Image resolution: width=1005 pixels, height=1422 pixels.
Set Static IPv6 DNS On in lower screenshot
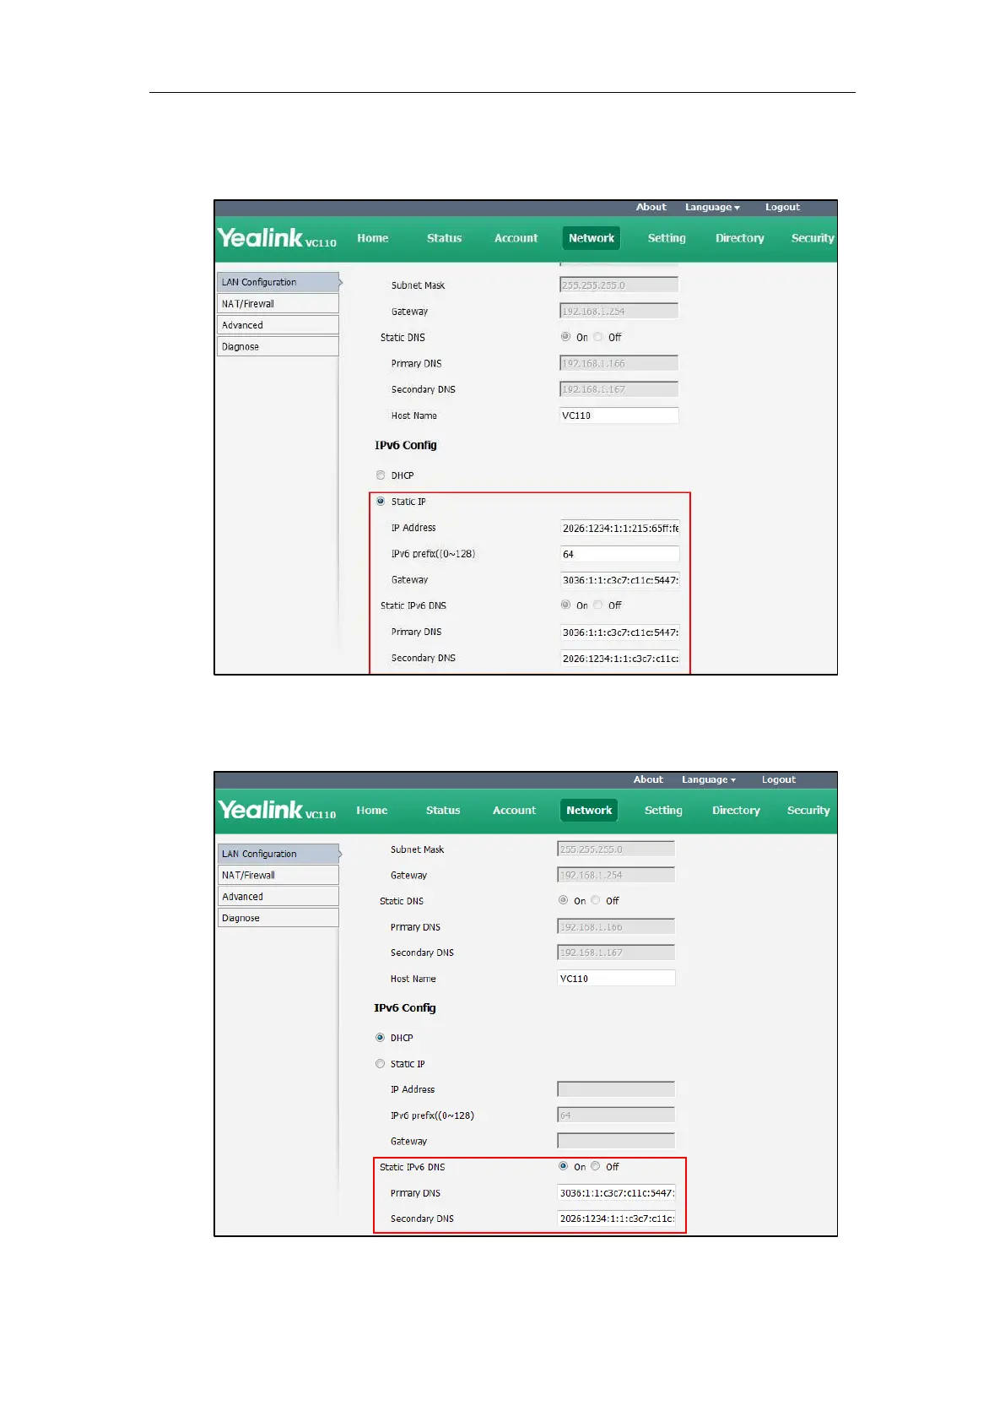(x=563, y=1166)
